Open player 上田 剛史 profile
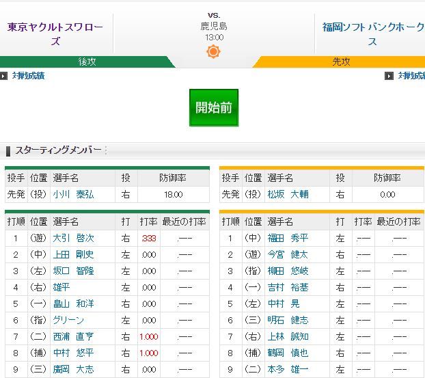The height and width of the screenshot is (378, 425). pos(74,255)
